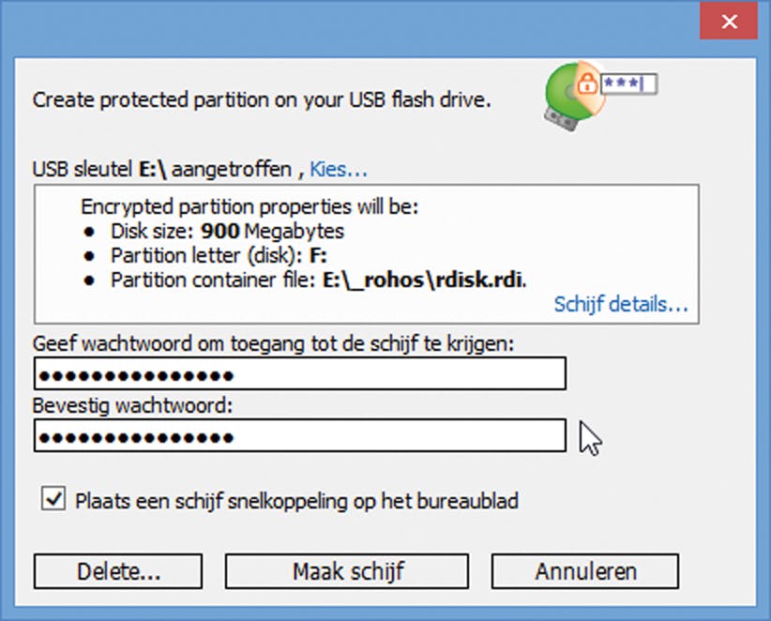The width and height of the screenshot is (771, 621).
Task: Focus the 'Bevestig wachtwoord' input field
Action: tap(300, 436)
